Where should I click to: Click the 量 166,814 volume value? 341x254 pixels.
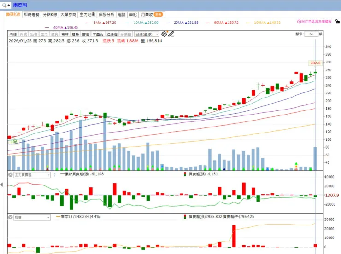(151, 41)
